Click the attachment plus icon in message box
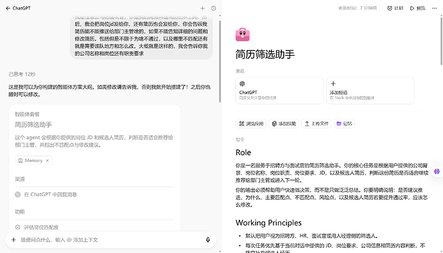 [x=13, y=240]
